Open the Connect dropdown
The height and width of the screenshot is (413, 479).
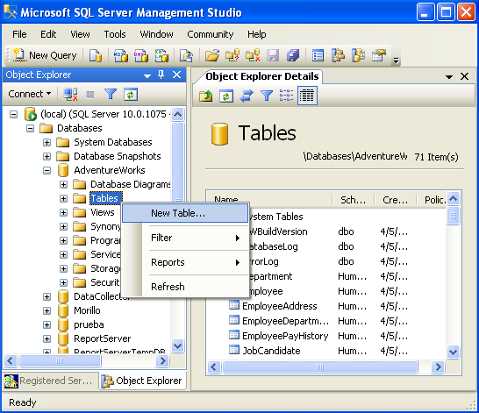29,94
